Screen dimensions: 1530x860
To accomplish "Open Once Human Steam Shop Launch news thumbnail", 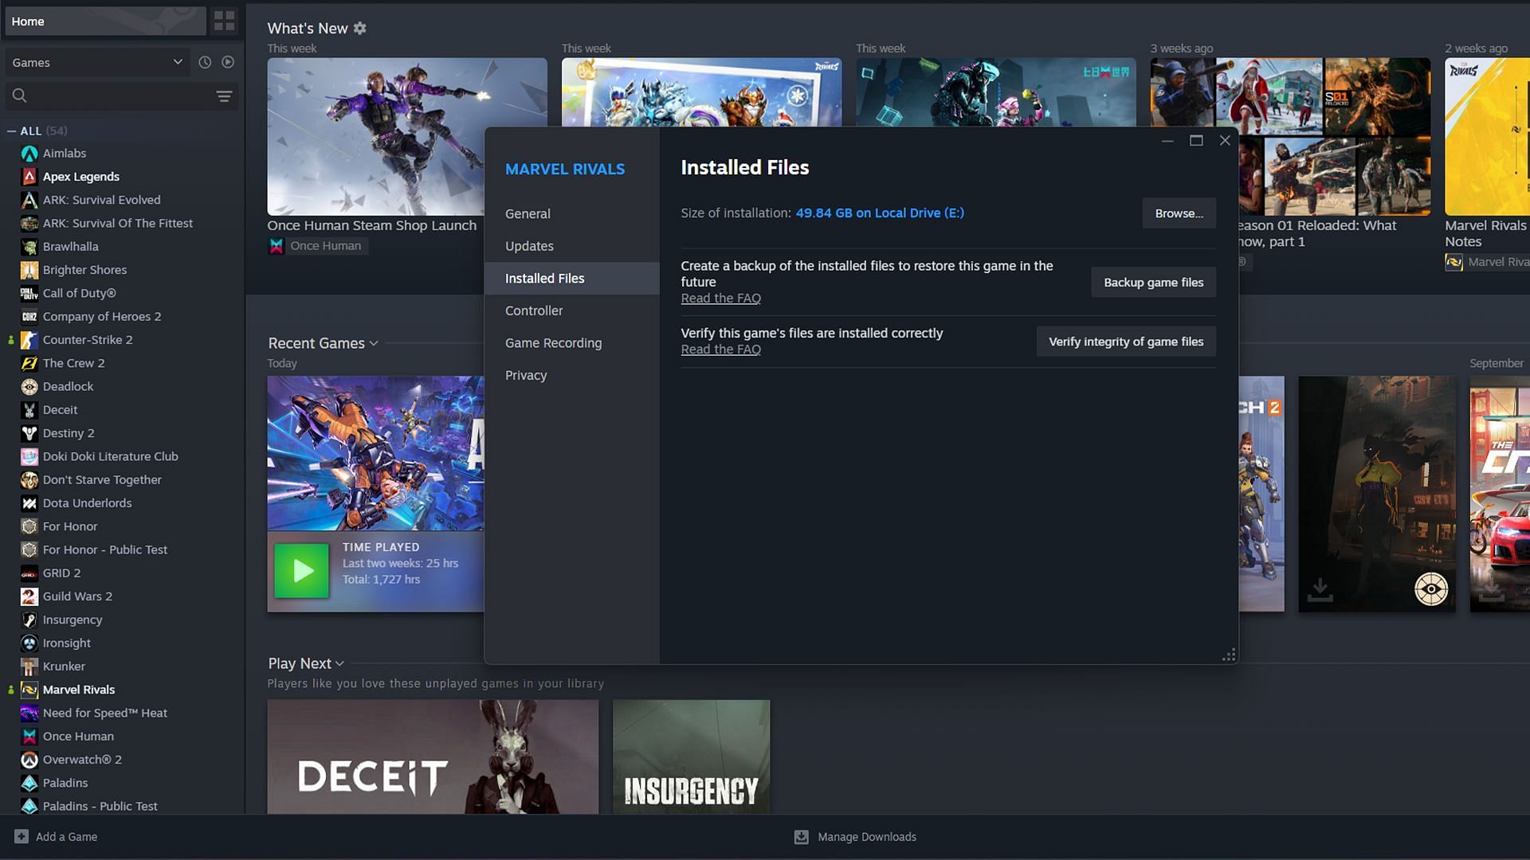I will pos(407,136).
